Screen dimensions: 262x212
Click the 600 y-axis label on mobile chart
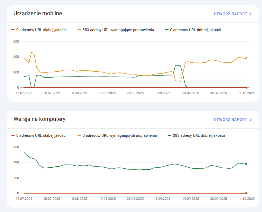tap(16, 42)
